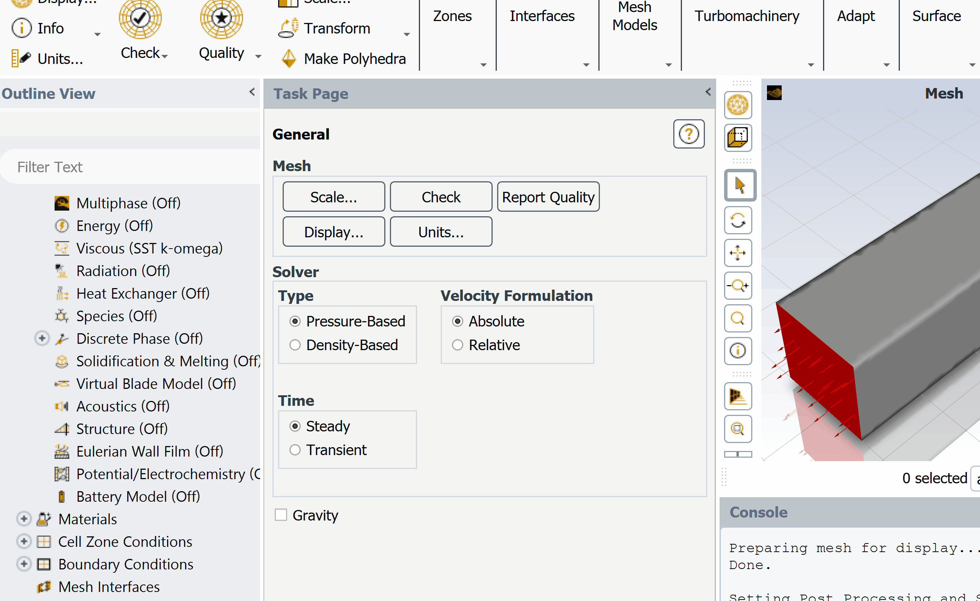
Task: Open the Battery Model (Off) item
Action: click(138, 496)
